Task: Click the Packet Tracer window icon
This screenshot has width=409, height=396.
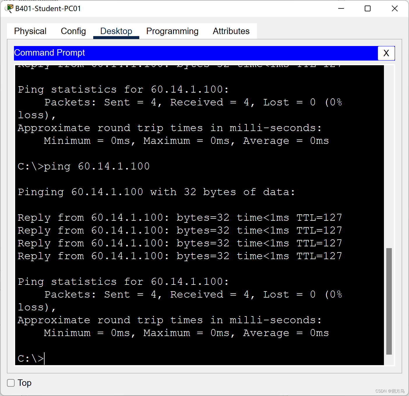Action: click(x=9, y=8)
